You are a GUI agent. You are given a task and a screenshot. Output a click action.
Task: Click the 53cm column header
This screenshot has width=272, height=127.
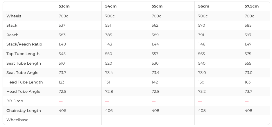tap(64, 6)
